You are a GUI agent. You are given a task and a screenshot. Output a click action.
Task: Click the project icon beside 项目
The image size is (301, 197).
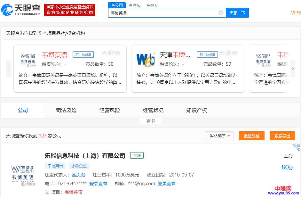point(47,192)
